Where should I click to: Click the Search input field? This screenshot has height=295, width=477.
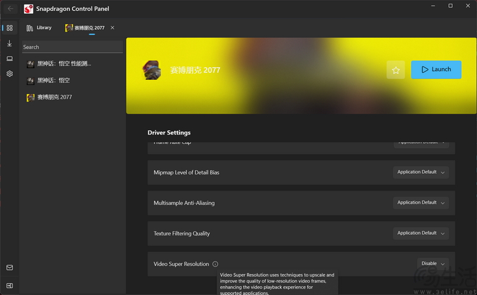(x=71, y=47)
